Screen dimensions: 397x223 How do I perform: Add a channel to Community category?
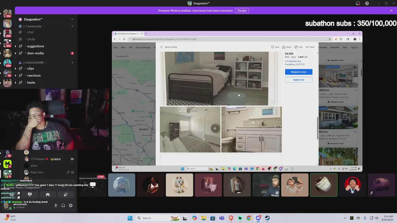click(72, 26)
